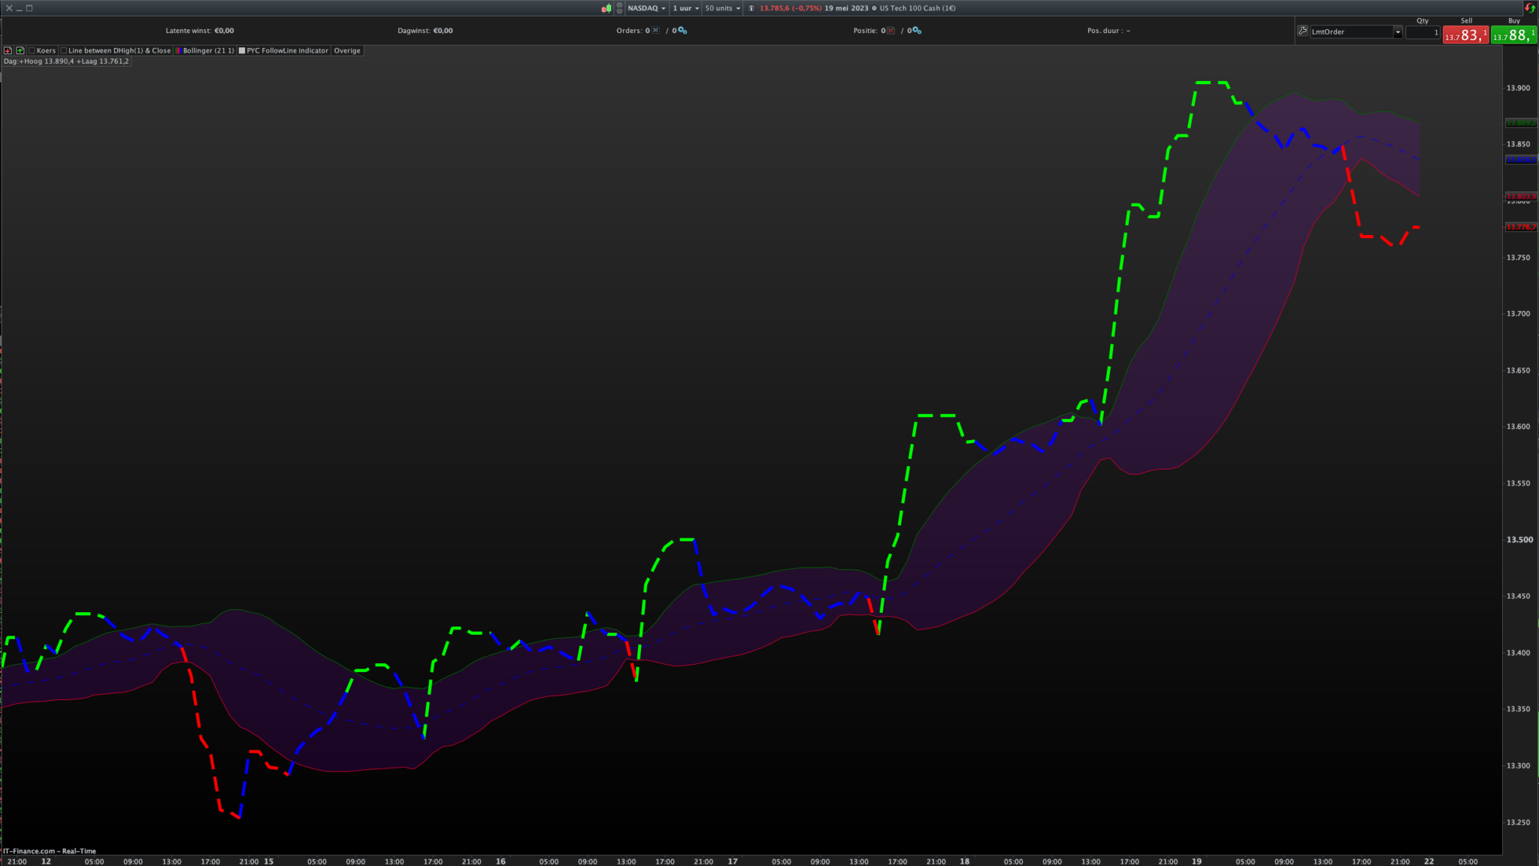Screen dimensions: 1539x866
Task: Open order settings with the wrench icon
Action: (x=1302, y=31)
